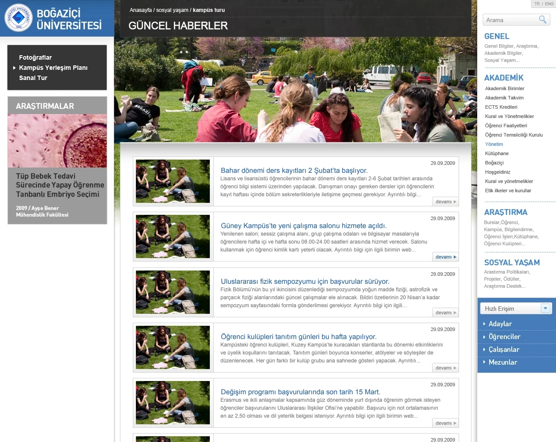Open Akademik Takvim link
The height and width of the screenshot is (442, 556).
(504, 98)
